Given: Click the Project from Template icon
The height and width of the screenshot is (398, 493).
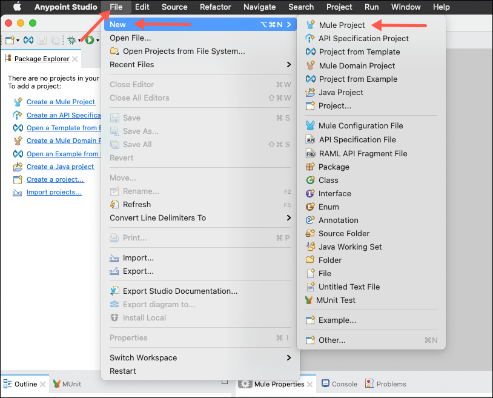Looking at the screenshot, I should [311, 51].
